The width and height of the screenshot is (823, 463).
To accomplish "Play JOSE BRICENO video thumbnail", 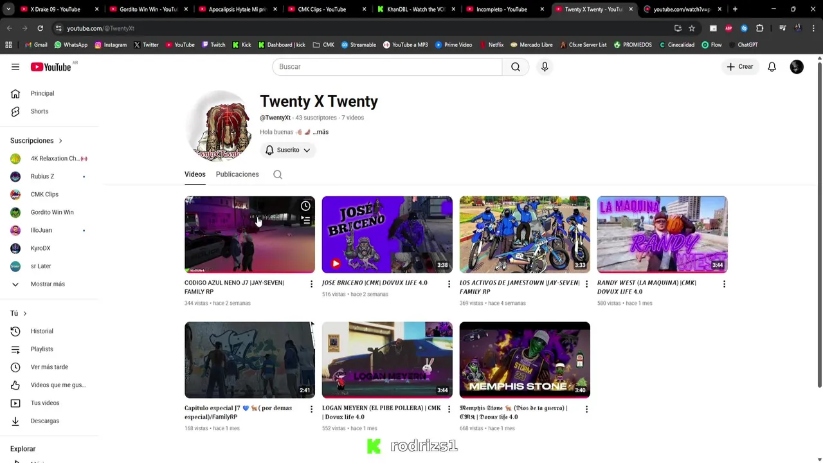I will click(x=387, y=235).
